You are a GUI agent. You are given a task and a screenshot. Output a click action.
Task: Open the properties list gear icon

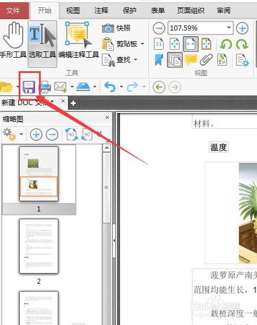pyautogui.click(x=242, y=60)
